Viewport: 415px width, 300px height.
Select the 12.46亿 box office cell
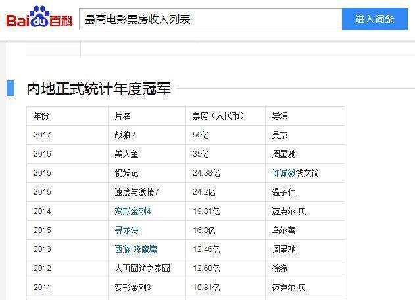pyautogui.click(x=226, y=249)
